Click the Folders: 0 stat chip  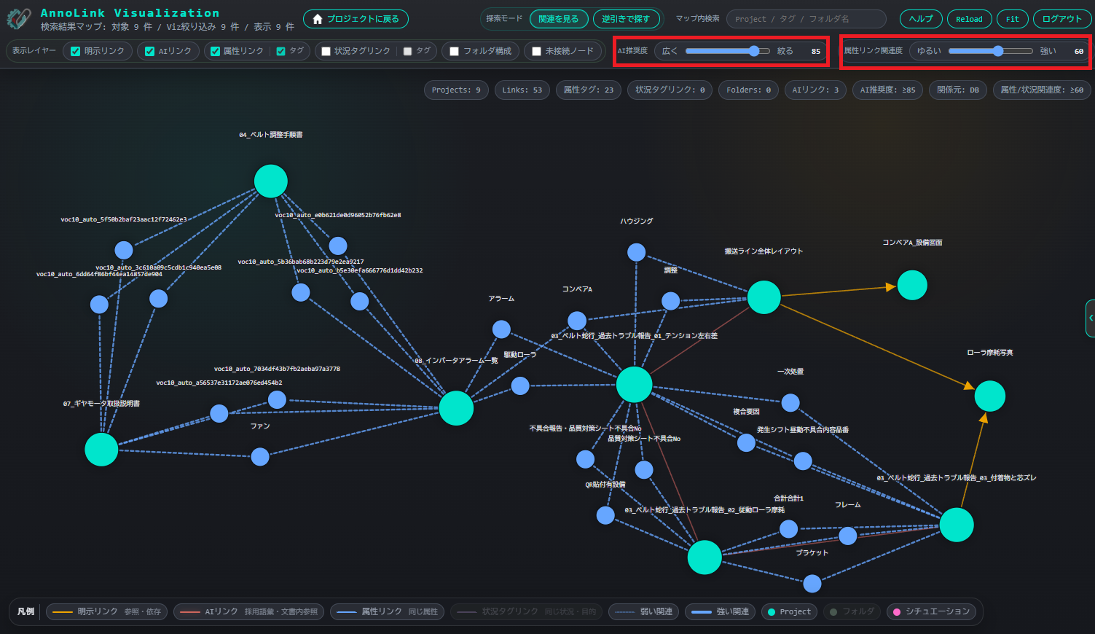[748, 90]
